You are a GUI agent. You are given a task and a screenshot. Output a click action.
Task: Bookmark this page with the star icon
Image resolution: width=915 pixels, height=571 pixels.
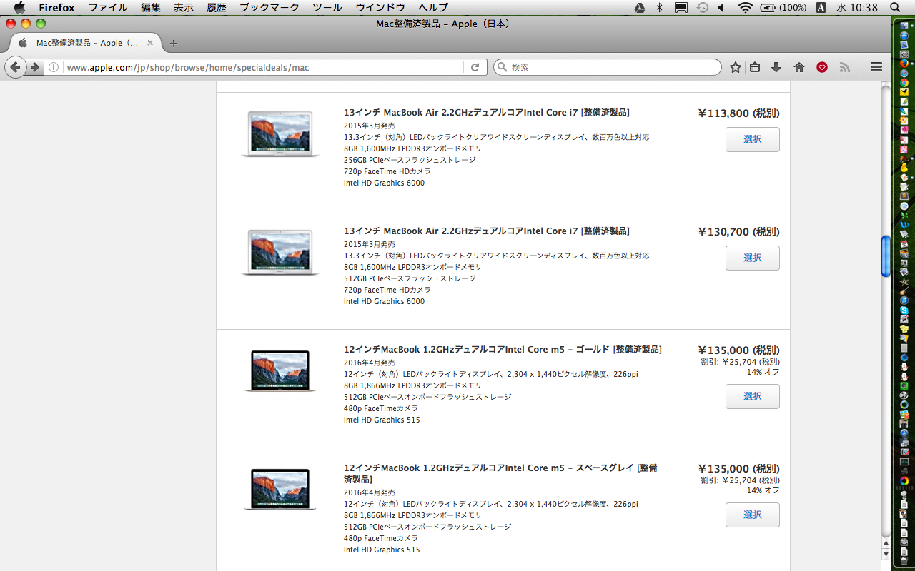tap(736, 67)
